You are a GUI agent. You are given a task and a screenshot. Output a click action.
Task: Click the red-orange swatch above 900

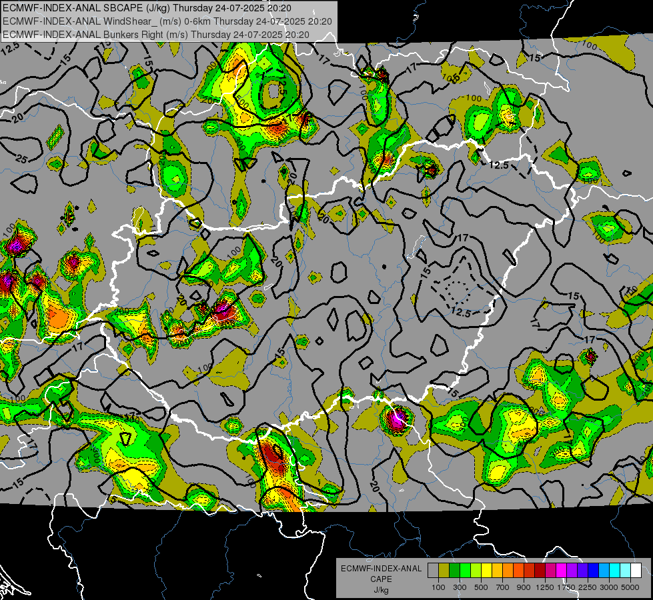518,571
